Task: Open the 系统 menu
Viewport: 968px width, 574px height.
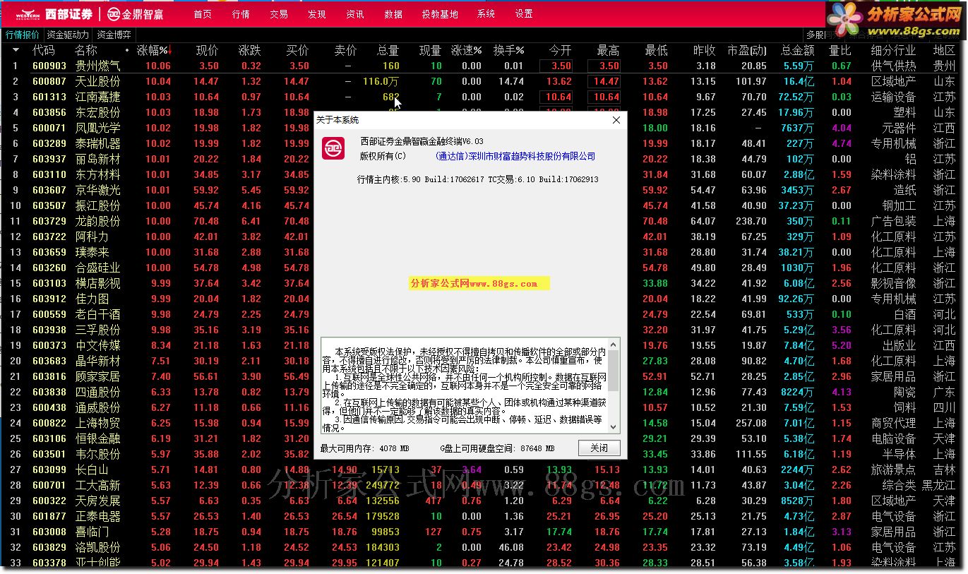Action: coord(486,14)
